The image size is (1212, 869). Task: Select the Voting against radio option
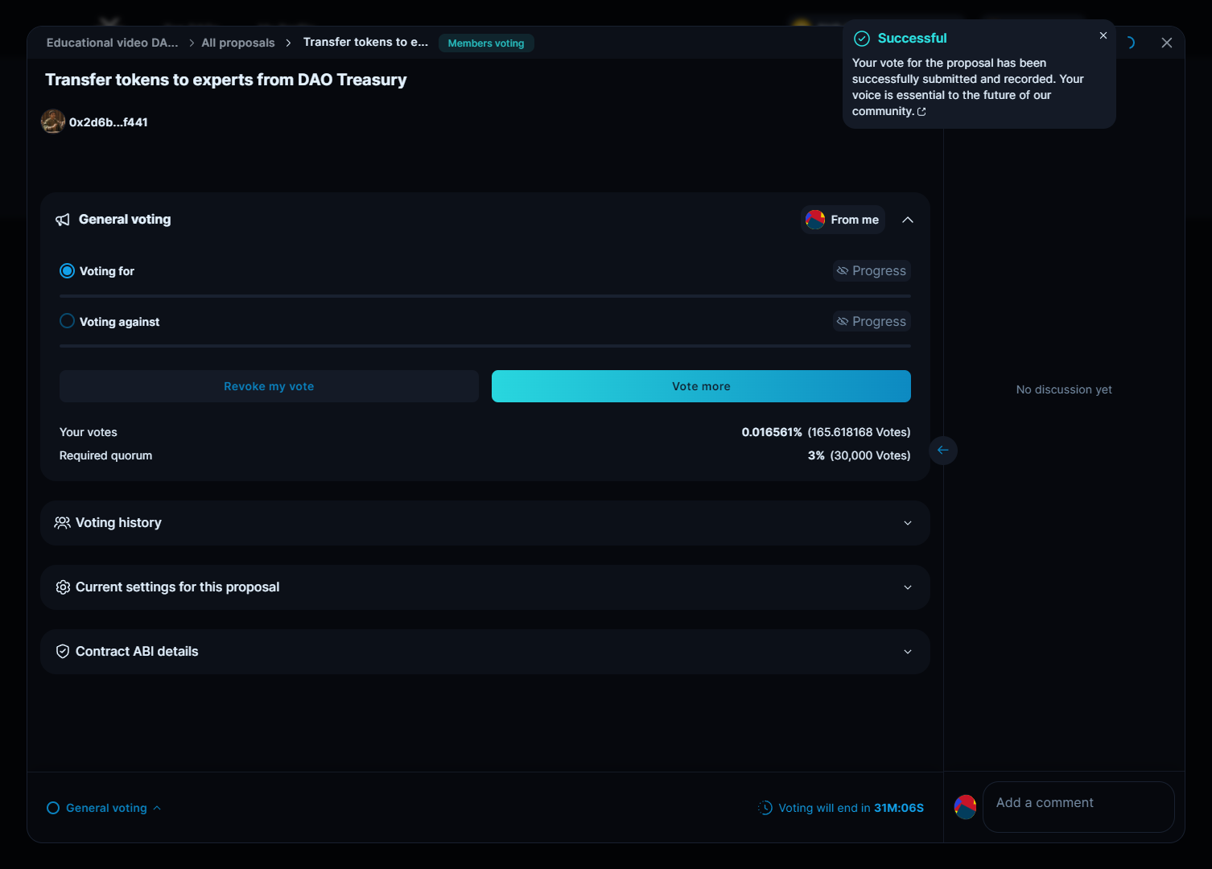(x=68, y=321)
